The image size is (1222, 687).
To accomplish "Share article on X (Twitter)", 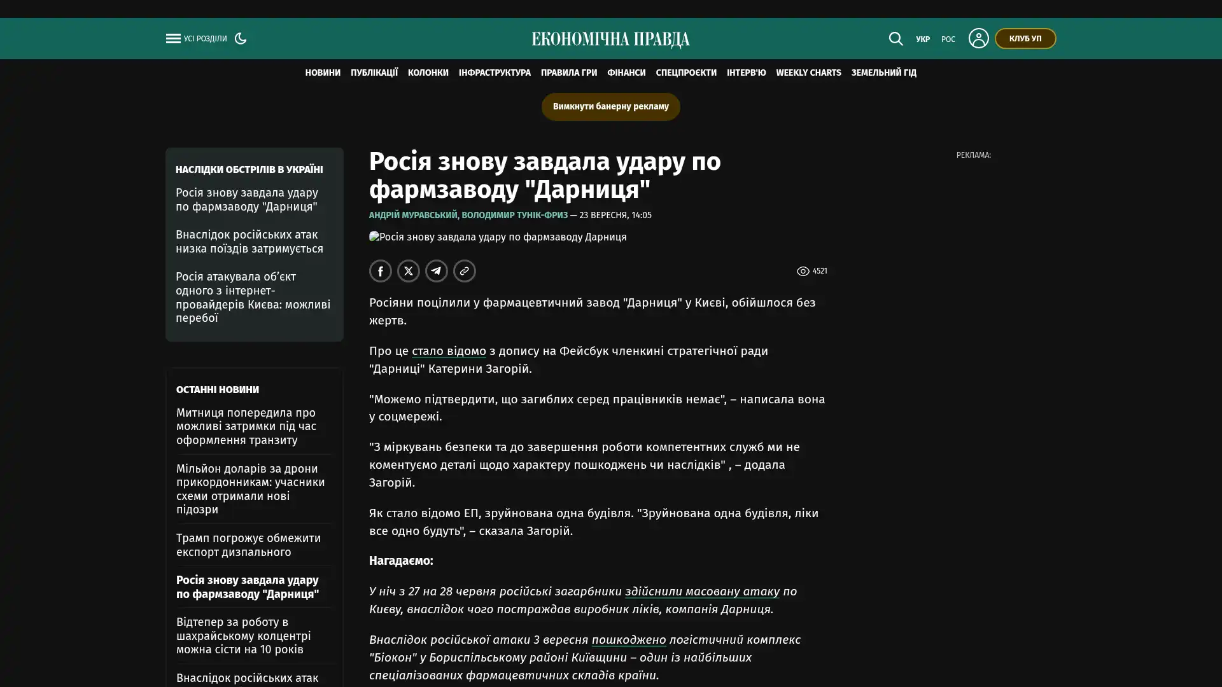I will pos(409,271).
